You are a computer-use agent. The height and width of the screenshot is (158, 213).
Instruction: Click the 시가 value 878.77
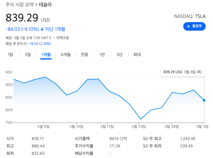(38, 139)
